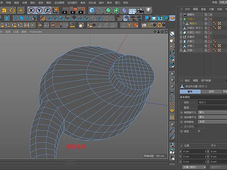Click the blue sphere shading icon
The width and height of the screenshot is (227, 170).
point(148,18)
